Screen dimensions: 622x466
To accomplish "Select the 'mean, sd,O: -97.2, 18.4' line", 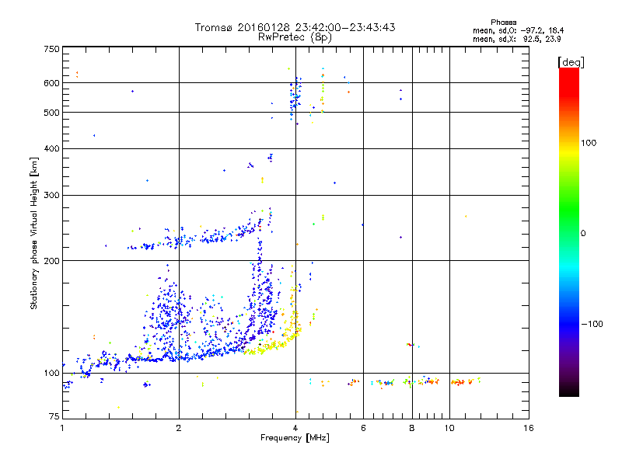I will coord(518,30).
